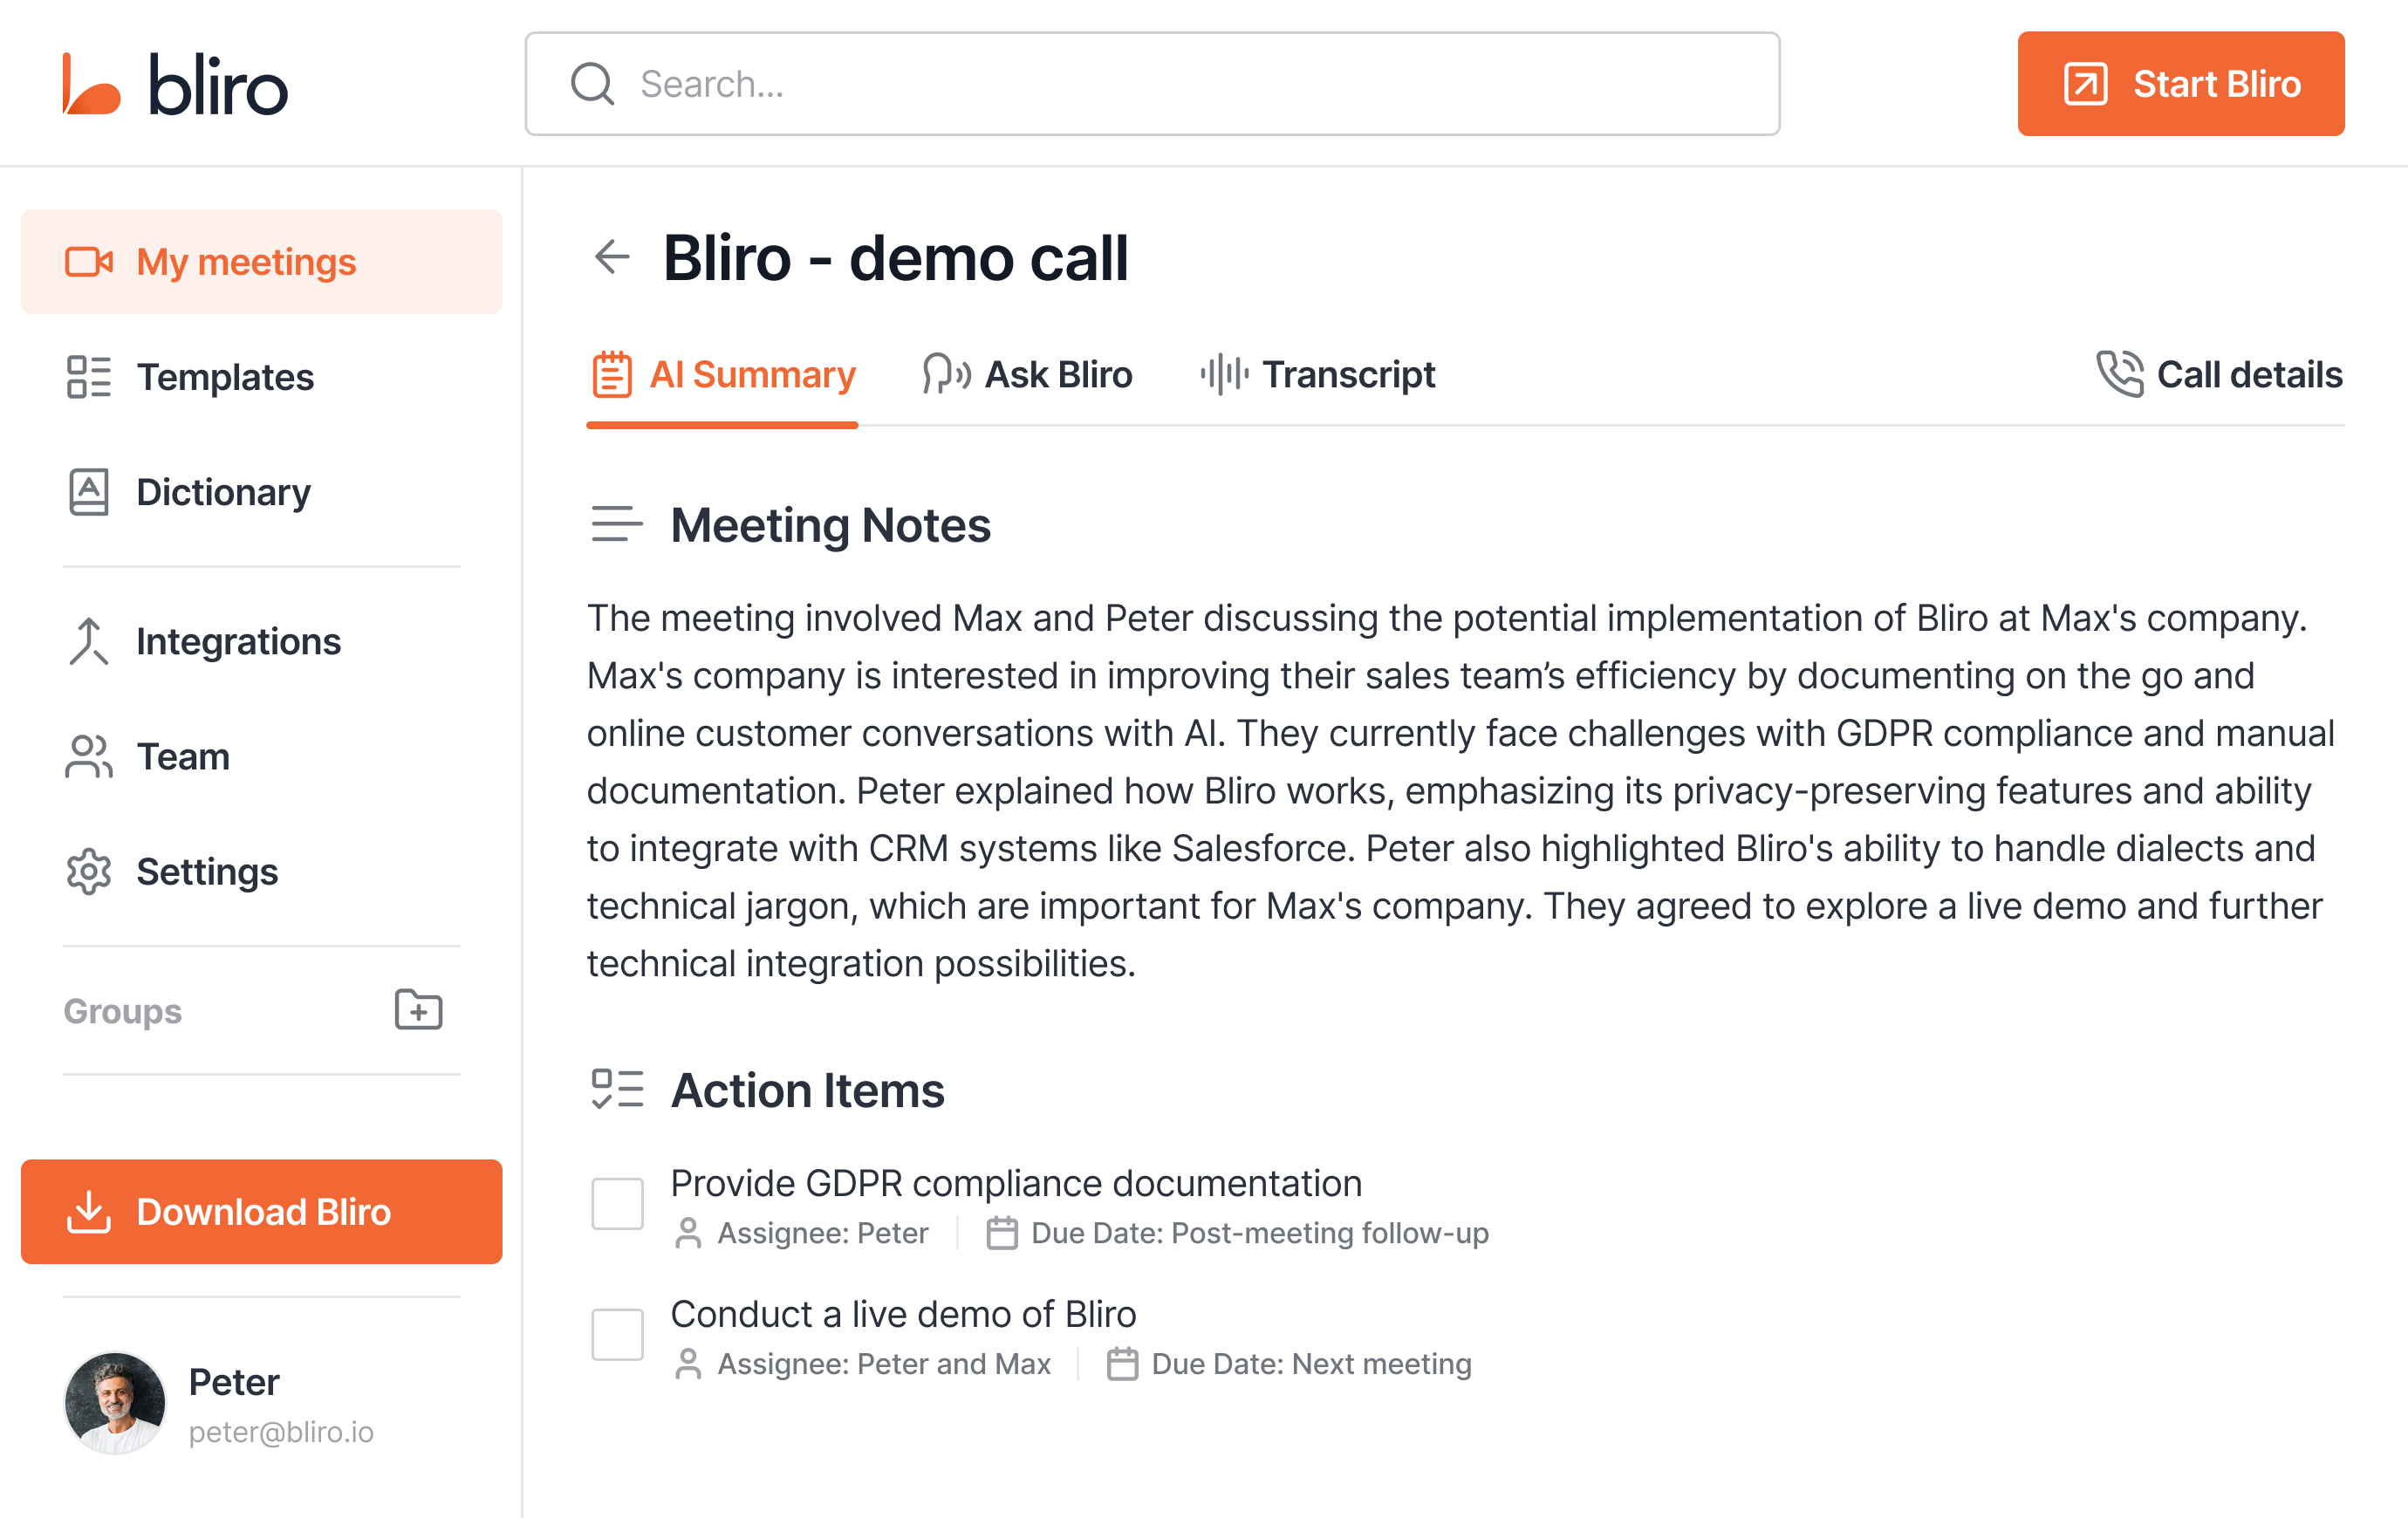Image resolution: width=2408 pixels, height=1518 pixels.
Task: Click the Due Date: Post-meeting follow-up text
Action: coord(1260,1233)
